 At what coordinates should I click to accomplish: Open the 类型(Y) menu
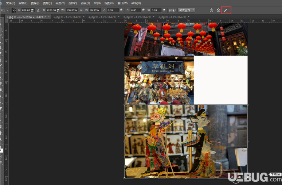pyautogui.click(x=60, y=3)
